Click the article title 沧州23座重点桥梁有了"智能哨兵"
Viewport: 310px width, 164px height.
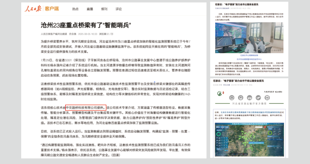(86, 25)
